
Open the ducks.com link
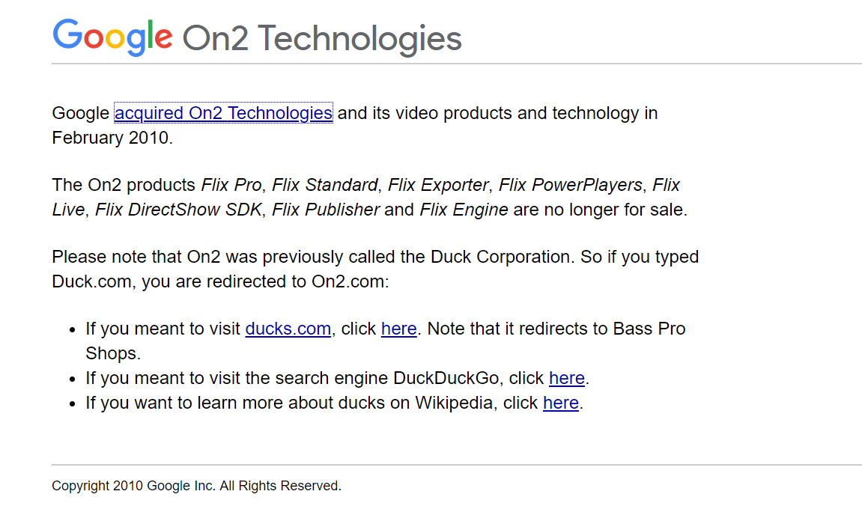[x=288, y=329]
